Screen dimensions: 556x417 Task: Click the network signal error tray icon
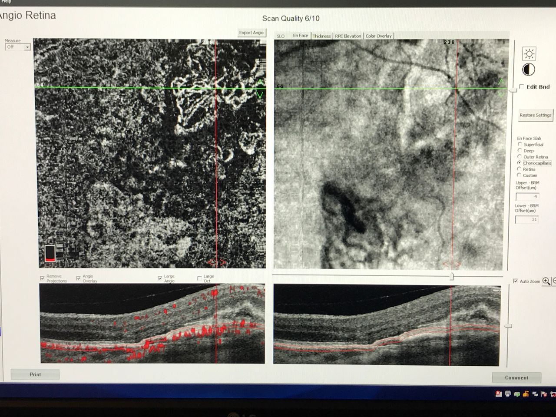point(499,394)
